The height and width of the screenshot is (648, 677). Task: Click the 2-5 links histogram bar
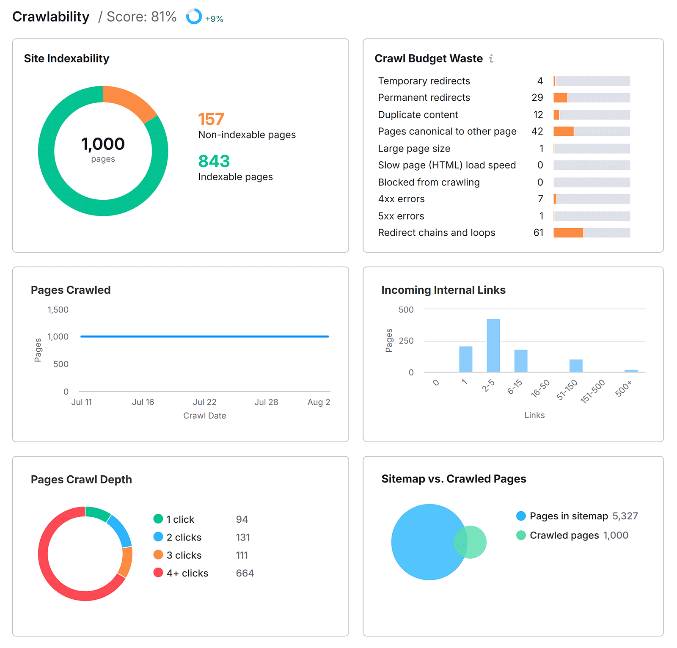point(494,345)
